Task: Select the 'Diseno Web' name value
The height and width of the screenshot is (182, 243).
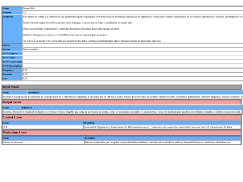Action: coord(29,9)
